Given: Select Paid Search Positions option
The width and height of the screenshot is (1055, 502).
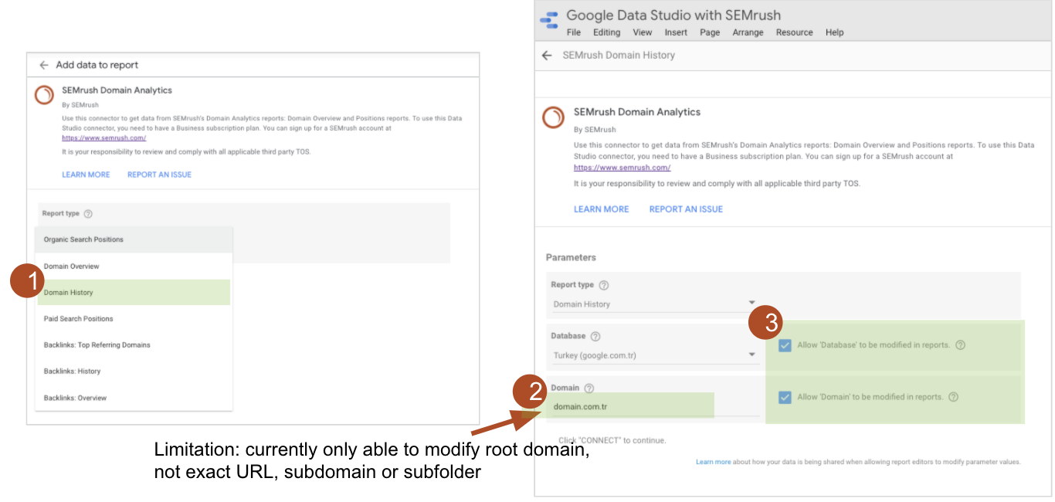Looking at the screenshot, I should point(134,319).
